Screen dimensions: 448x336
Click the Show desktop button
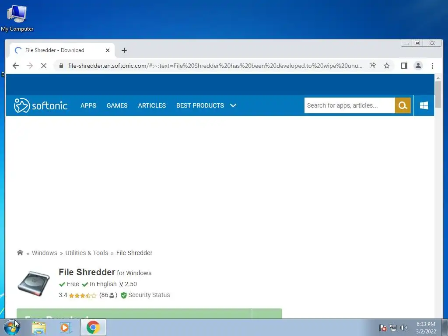click(x=445, y=327)
